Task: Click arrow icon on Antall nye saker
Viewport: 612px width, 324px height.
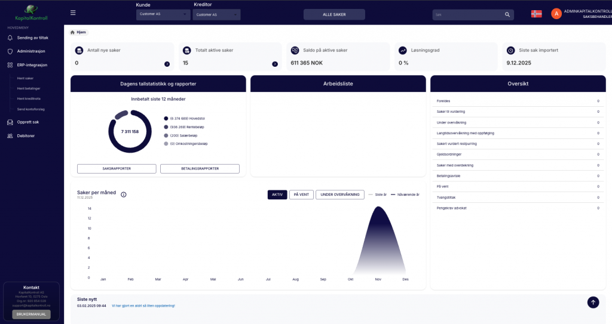Action: 167,64
